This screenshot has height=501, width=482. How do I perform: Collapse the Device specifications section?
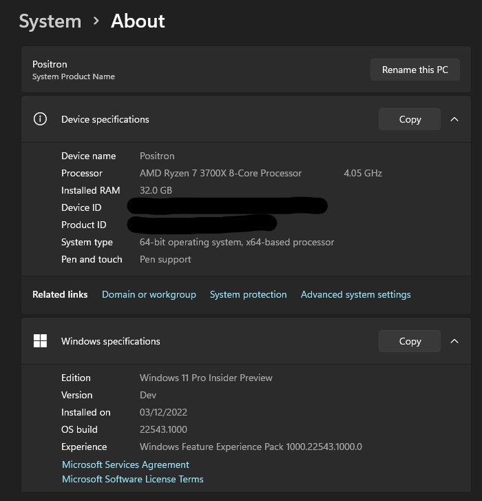454,119
